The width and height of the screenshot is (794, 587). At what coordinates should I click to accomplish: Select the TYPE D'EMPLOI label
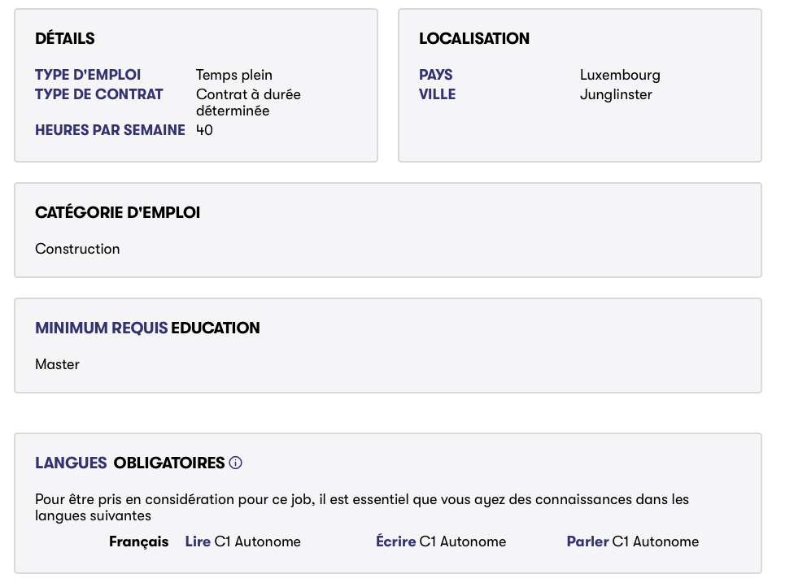(88, 75)
